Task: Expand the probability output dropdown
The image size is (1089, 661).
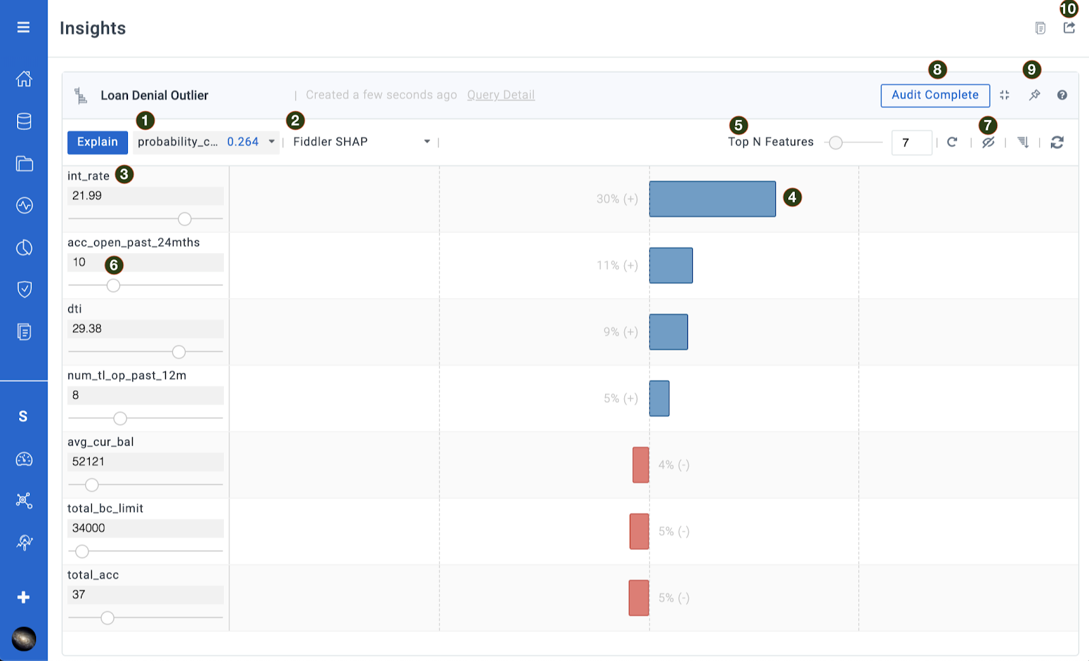Action: tap(272, 142)
